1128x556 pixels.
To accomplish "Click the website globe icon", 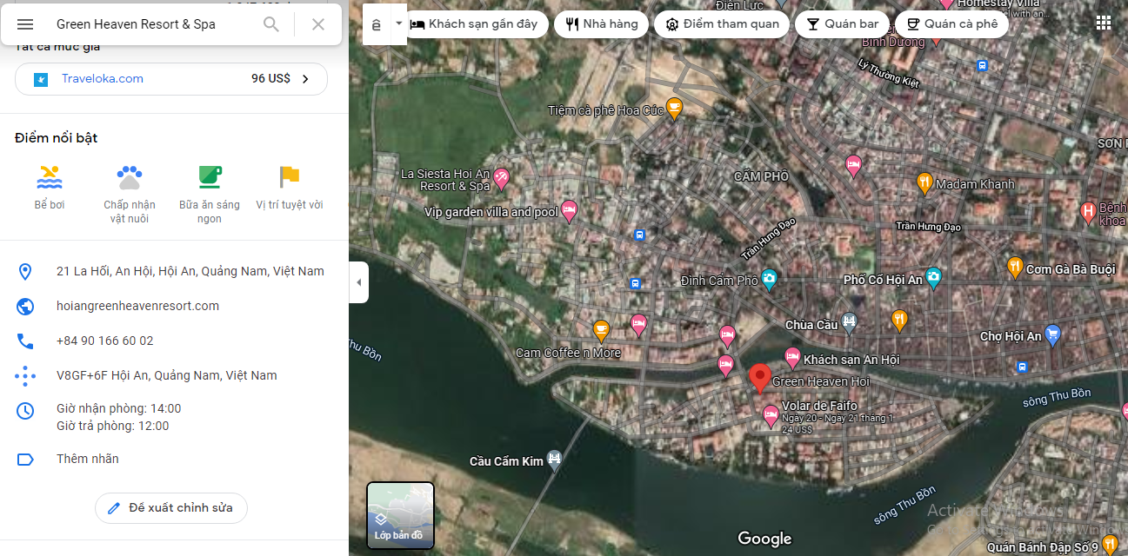I will point(25,307).
